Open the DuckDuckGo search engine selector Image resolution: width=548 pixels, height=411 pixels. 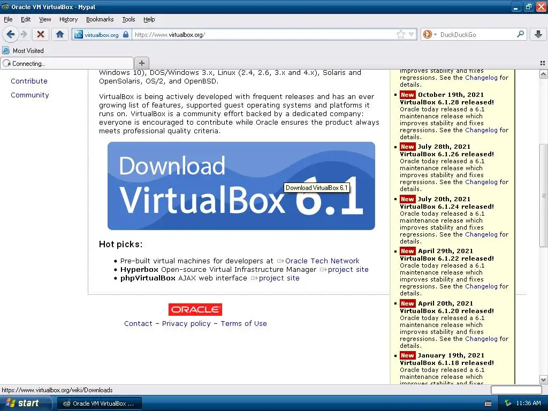click(430, 34)
